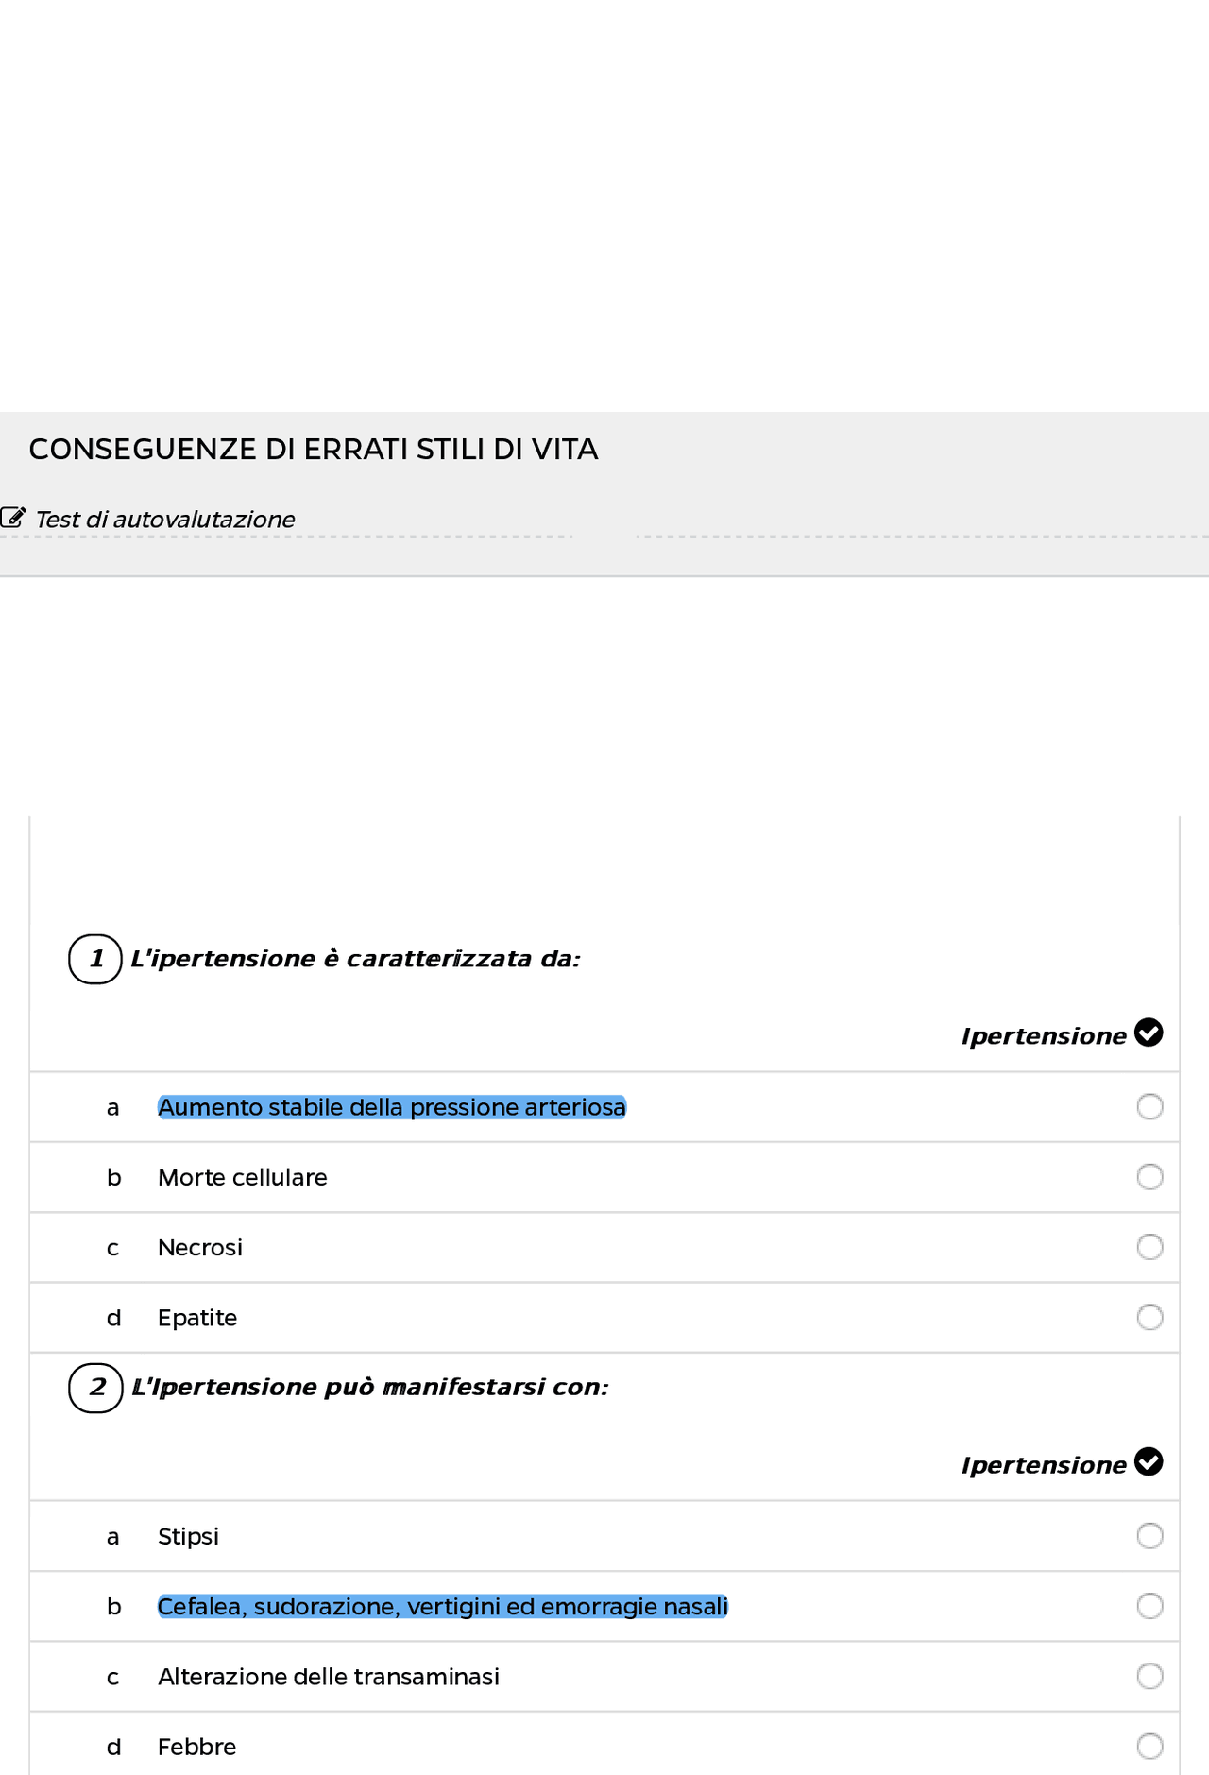Select radio button for answer Stipsi
This screenshot has width=1209, height=1775.
pos(1149,1536)
